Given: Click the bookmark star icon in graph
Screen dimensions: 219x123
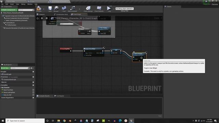Looking at the screenshot, I should click(x=38, y=18).
